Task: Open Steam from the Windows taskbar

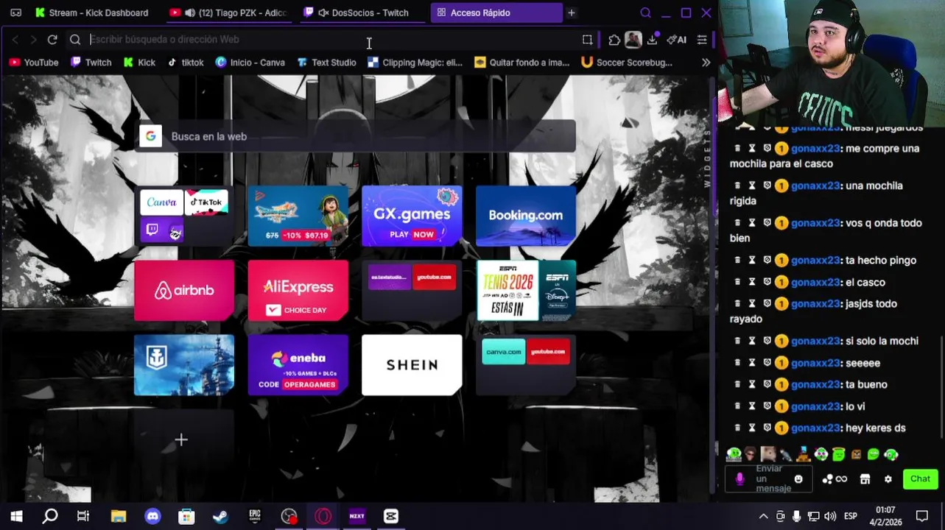Action: tap(220, 517)
